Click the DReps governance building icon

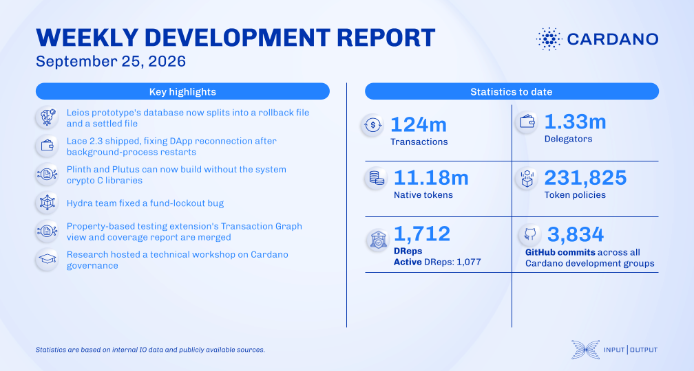pos(378,240)
